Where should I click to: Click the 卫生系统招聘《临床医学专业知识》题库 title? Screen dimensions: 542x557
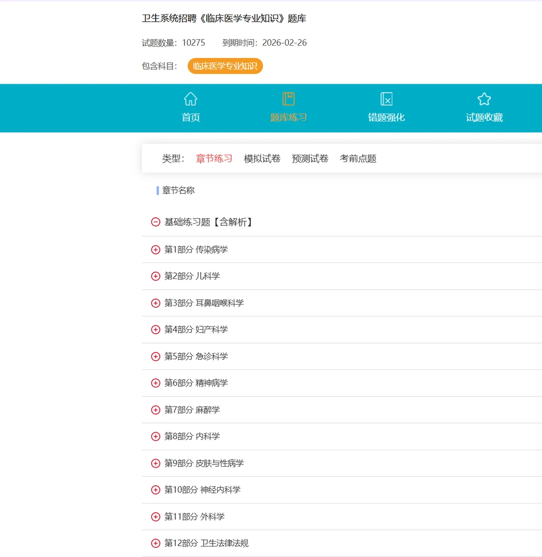click(224, 19)
